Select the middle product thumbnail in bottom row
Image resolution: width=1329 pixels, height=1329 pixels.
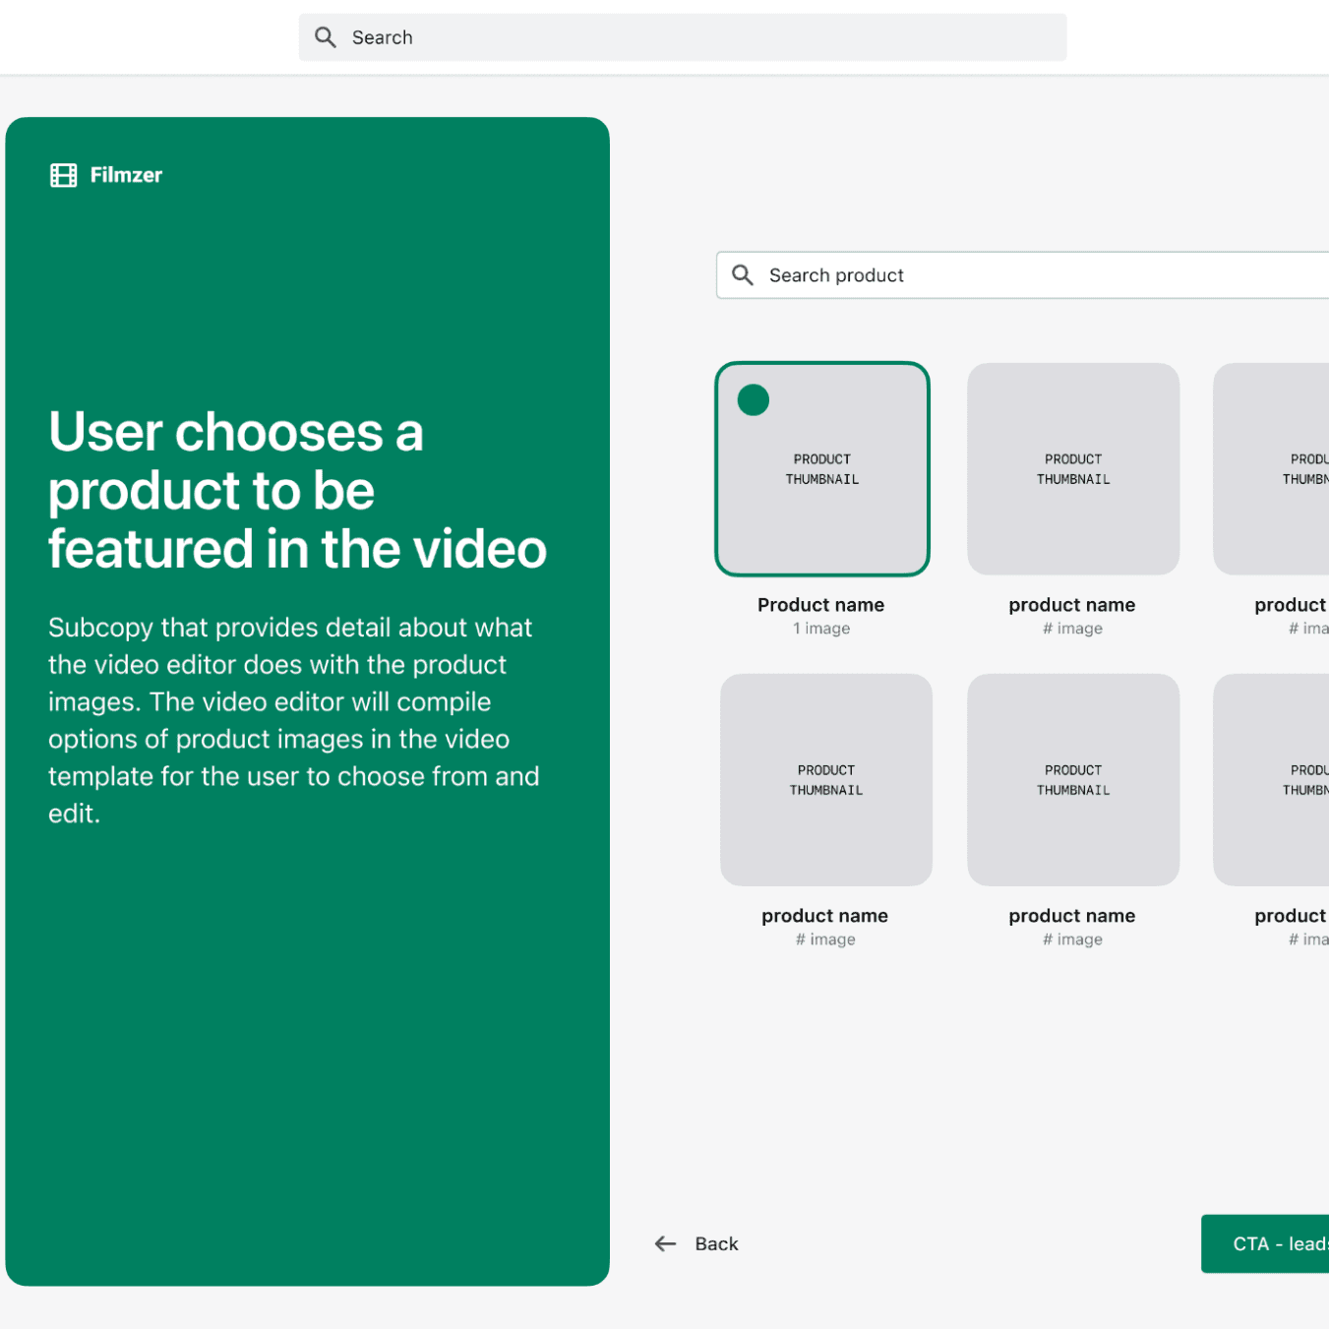click(x=1073, y=780)
